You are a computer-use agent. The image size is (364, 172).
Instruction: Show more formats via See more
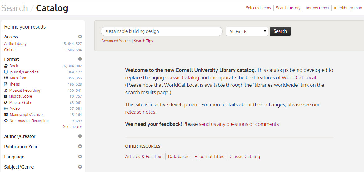72,127
